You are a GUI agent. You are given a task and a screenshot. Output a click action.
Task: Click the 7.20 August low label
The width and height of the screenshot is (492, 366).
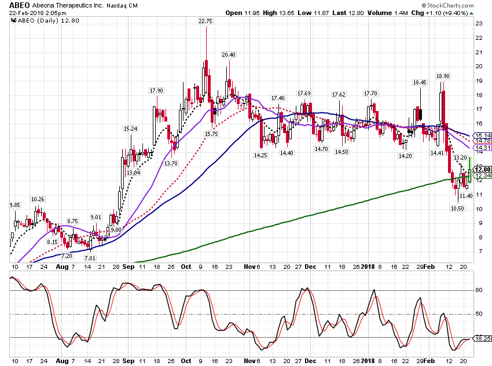pos(67,256)
